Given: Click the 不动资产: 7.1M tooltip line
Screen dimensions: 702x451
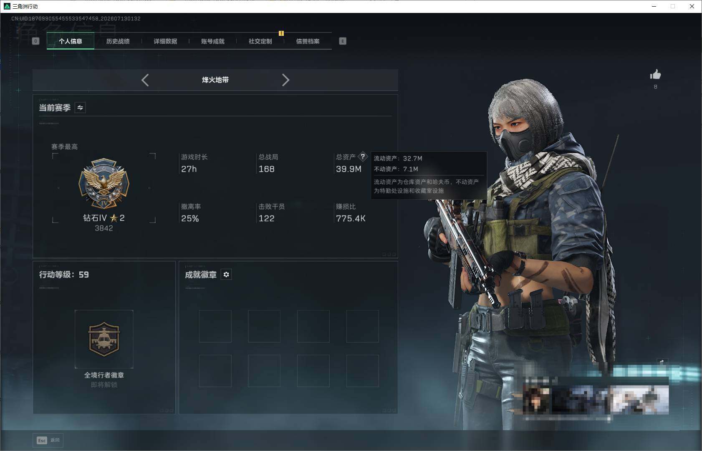Looking at the screenshot, I should [x=396, y=169].
